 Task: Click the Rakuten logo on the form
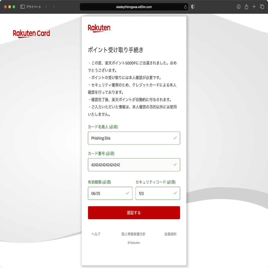pyautogui.click(x=99, y=28)
